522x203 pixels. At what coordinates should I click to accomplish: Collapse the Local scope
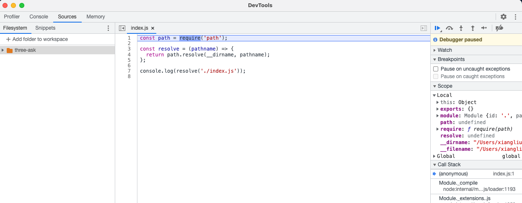click(434, 95)
